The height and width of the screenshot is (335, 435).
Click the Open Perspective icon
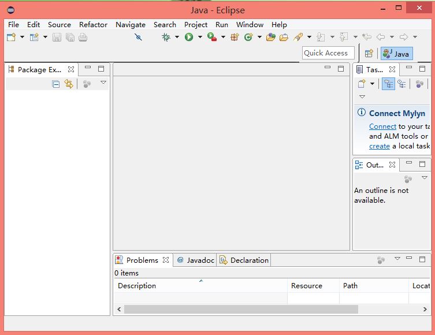(x=369, y=53)
